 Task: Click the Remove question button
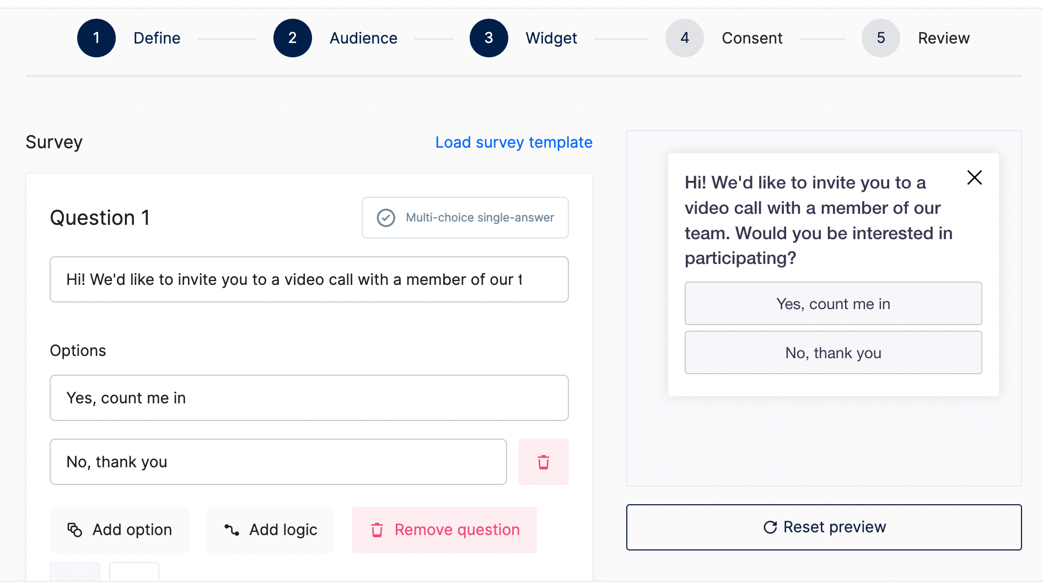click(x=444, y=530)
